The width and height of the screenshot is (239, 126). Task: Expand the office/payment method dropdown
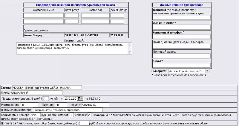pyautogui.click(x=207, y=71)
